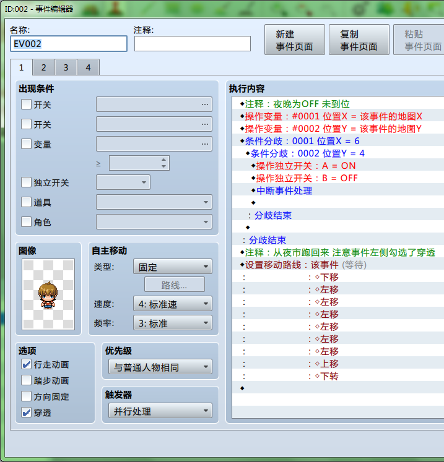Select the 设置移动路线：该事件 (等待) line
This screenshot has width=444, height=462.
point(338,265)
